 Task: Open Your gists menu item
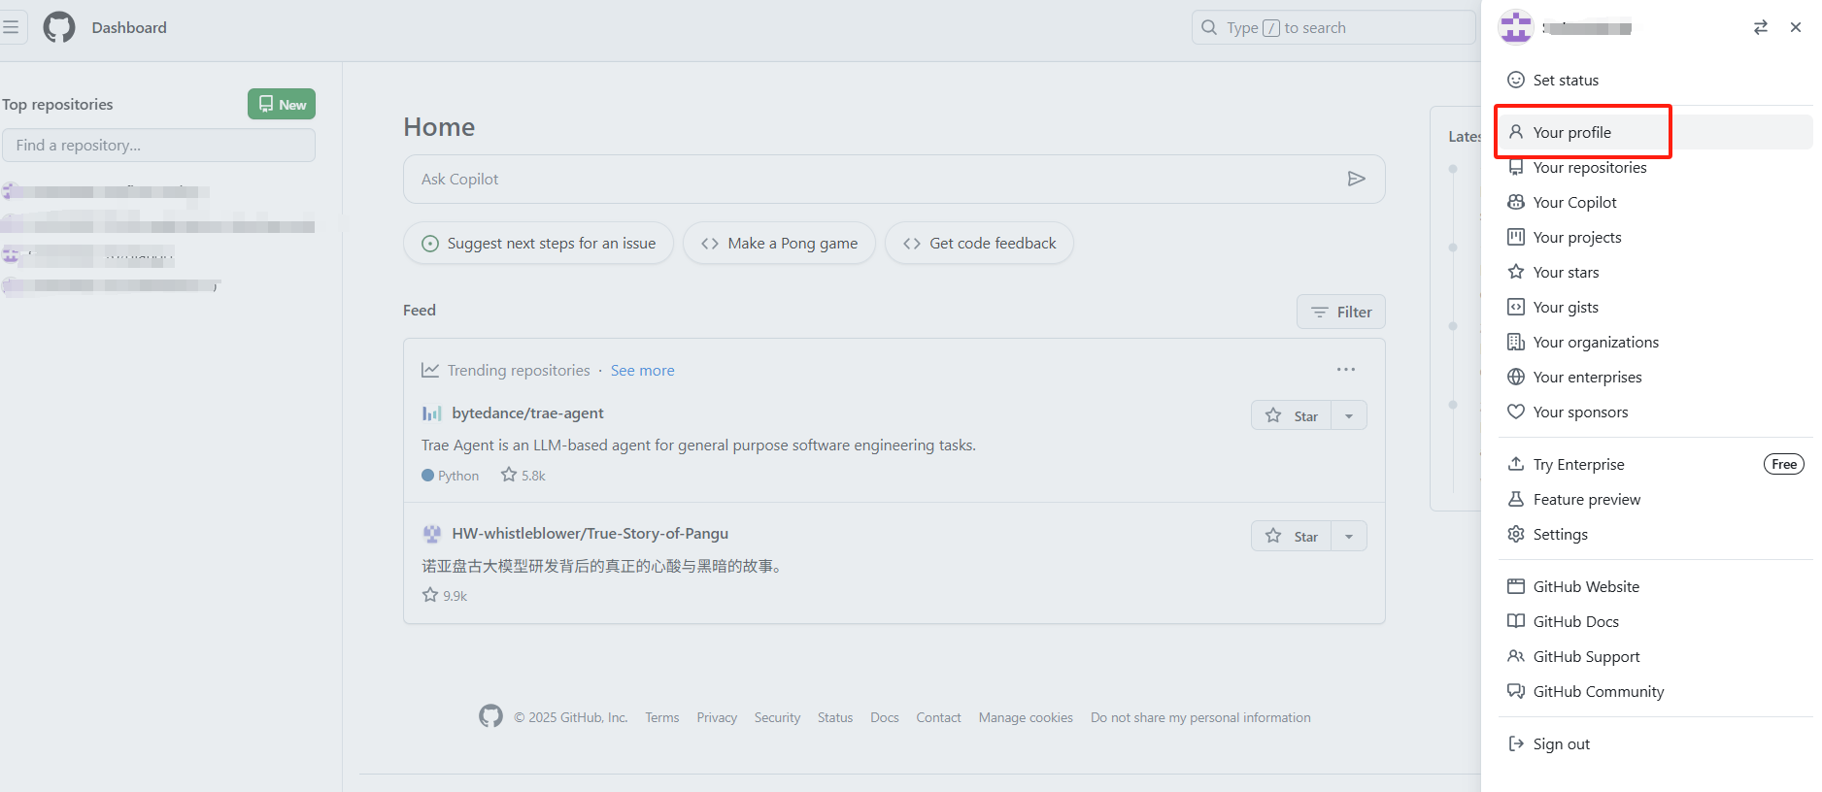[x=1656, y=307]
